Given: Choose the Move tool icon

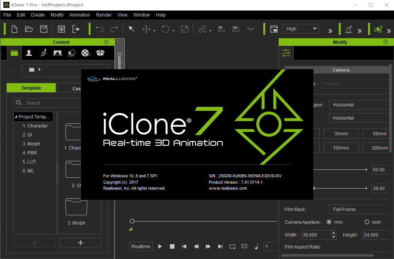Looking at the screenshot, I should tap(146, 29).
